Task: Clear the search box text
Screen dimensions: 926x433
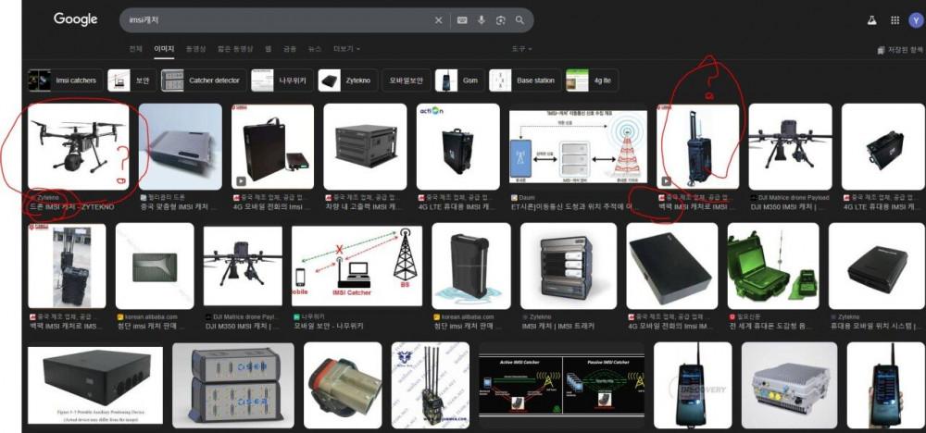Action: [439, 20]
